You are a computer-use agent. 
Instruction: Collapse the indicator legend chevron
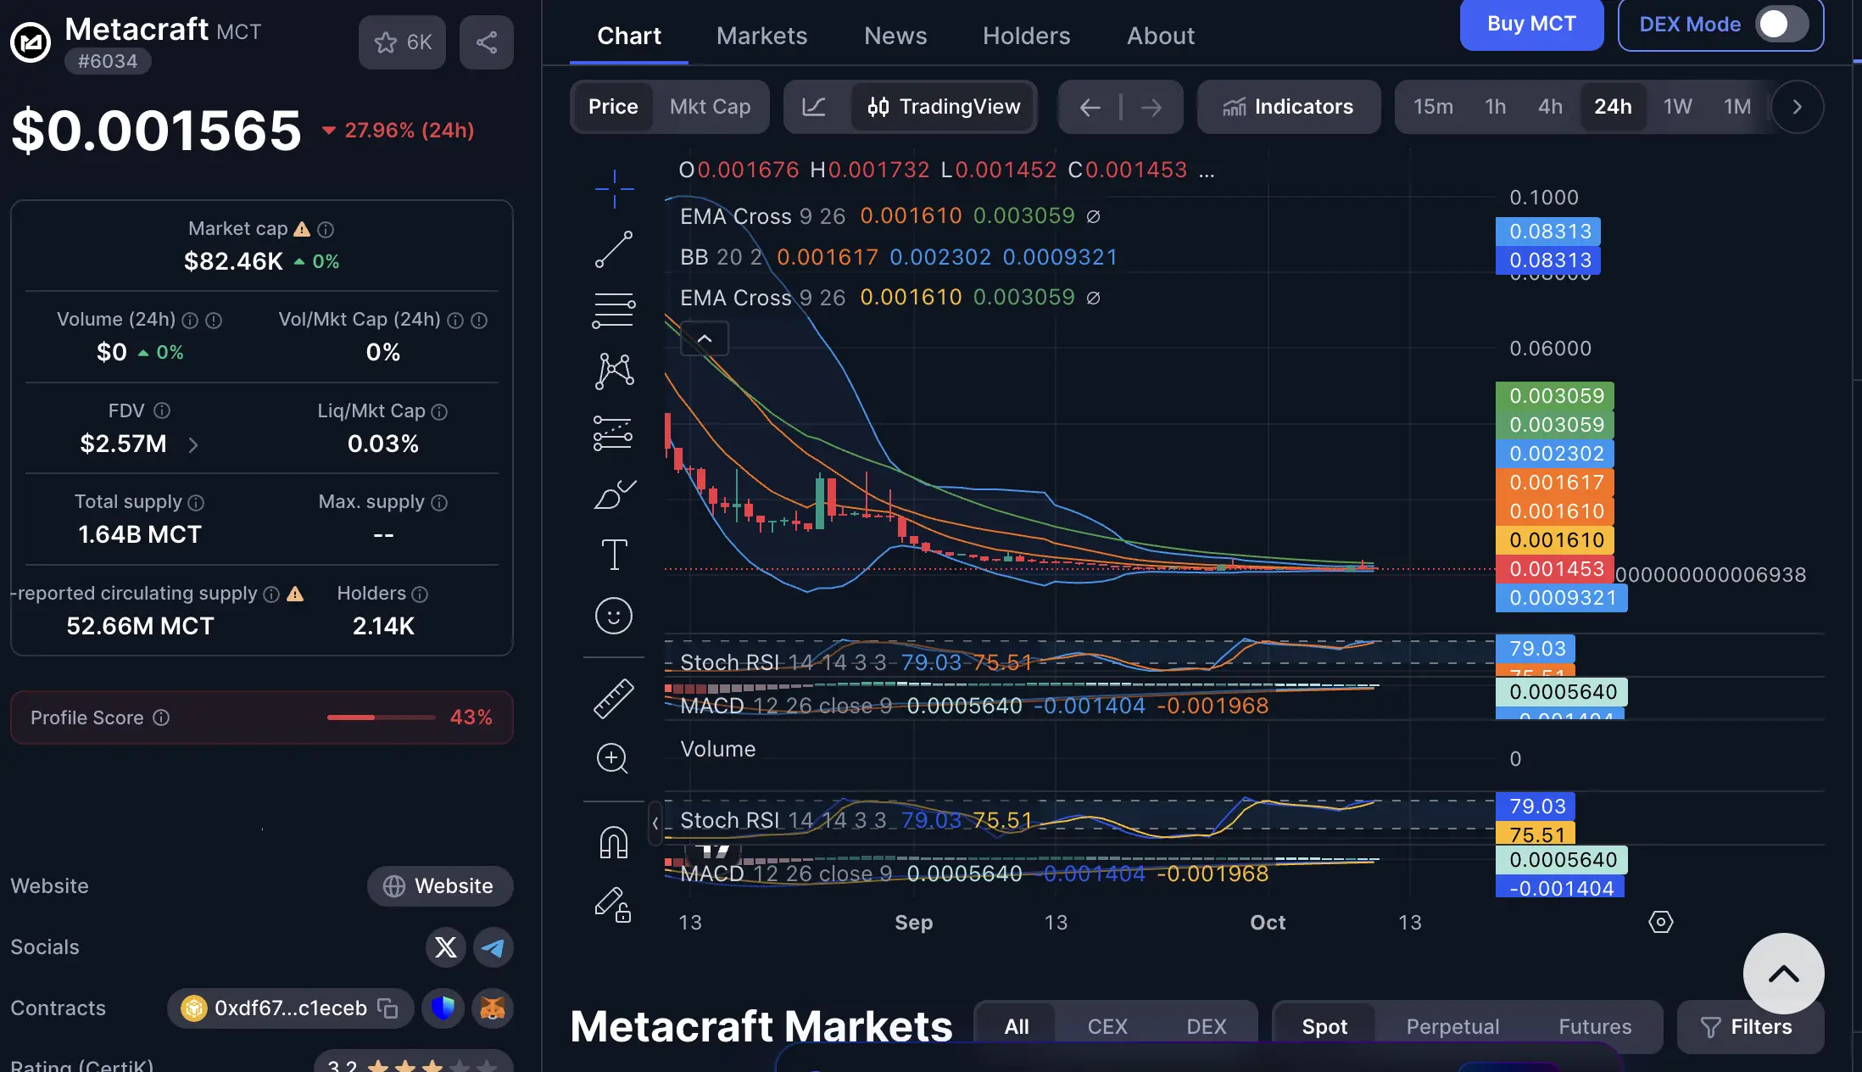(705, 338)
